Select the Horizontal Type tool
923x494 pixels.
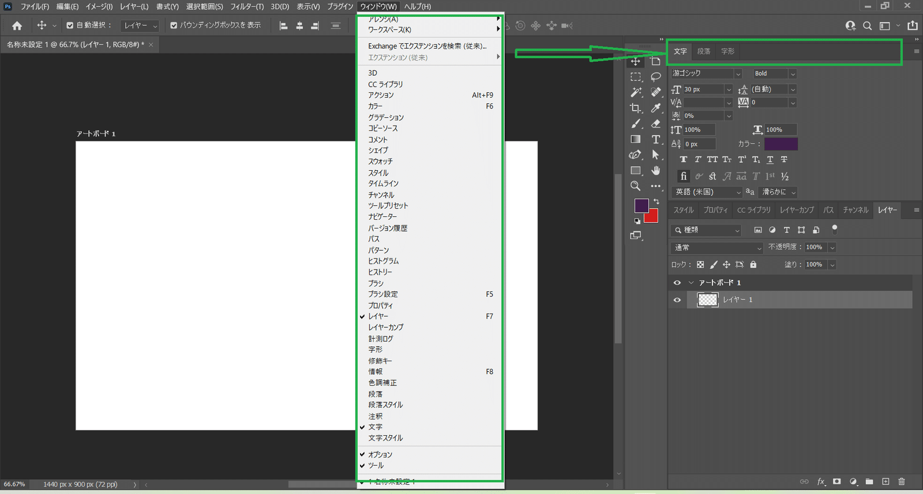[656, 139]
